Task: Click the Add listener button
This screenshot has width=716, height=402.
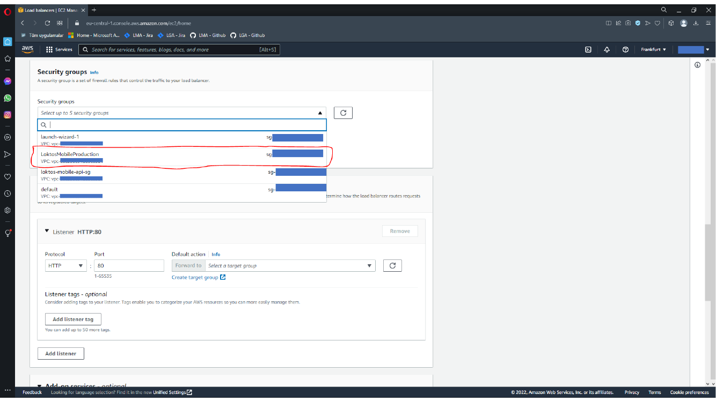Action: [x=61, y=353]
